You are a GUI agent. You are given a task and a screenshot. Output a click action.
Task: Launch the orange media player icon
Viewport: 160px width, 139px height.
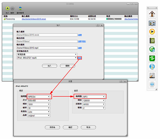click(152, 32)
